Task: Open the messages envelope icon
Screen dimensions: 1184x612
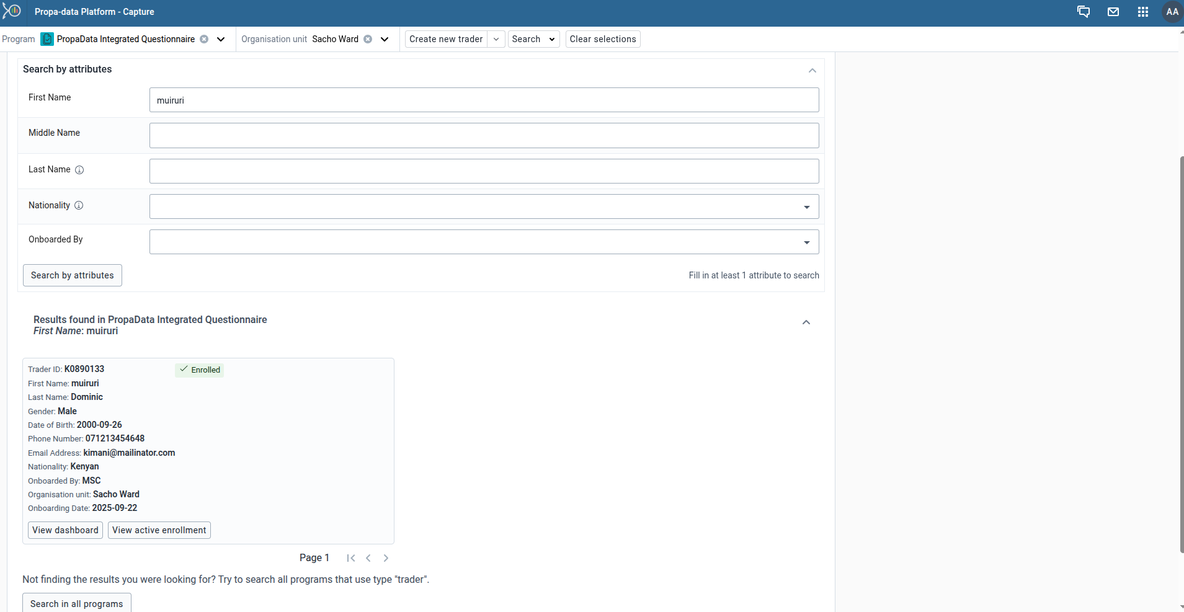Action: pos(1113,12)
